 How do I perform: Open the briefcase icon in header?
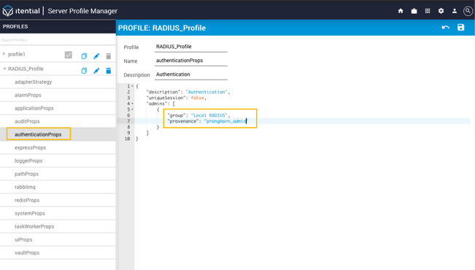(414, 11)
